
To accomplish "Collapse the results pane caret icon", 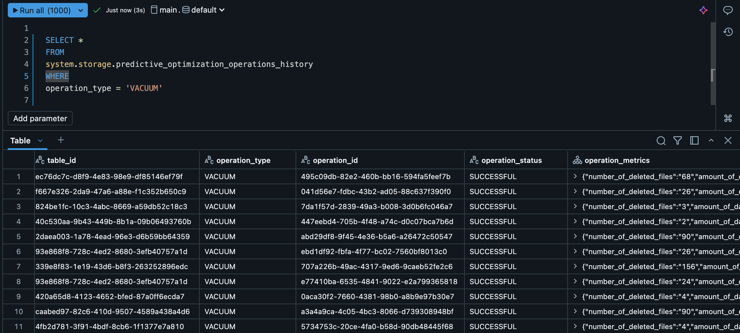I will point(711,140).
